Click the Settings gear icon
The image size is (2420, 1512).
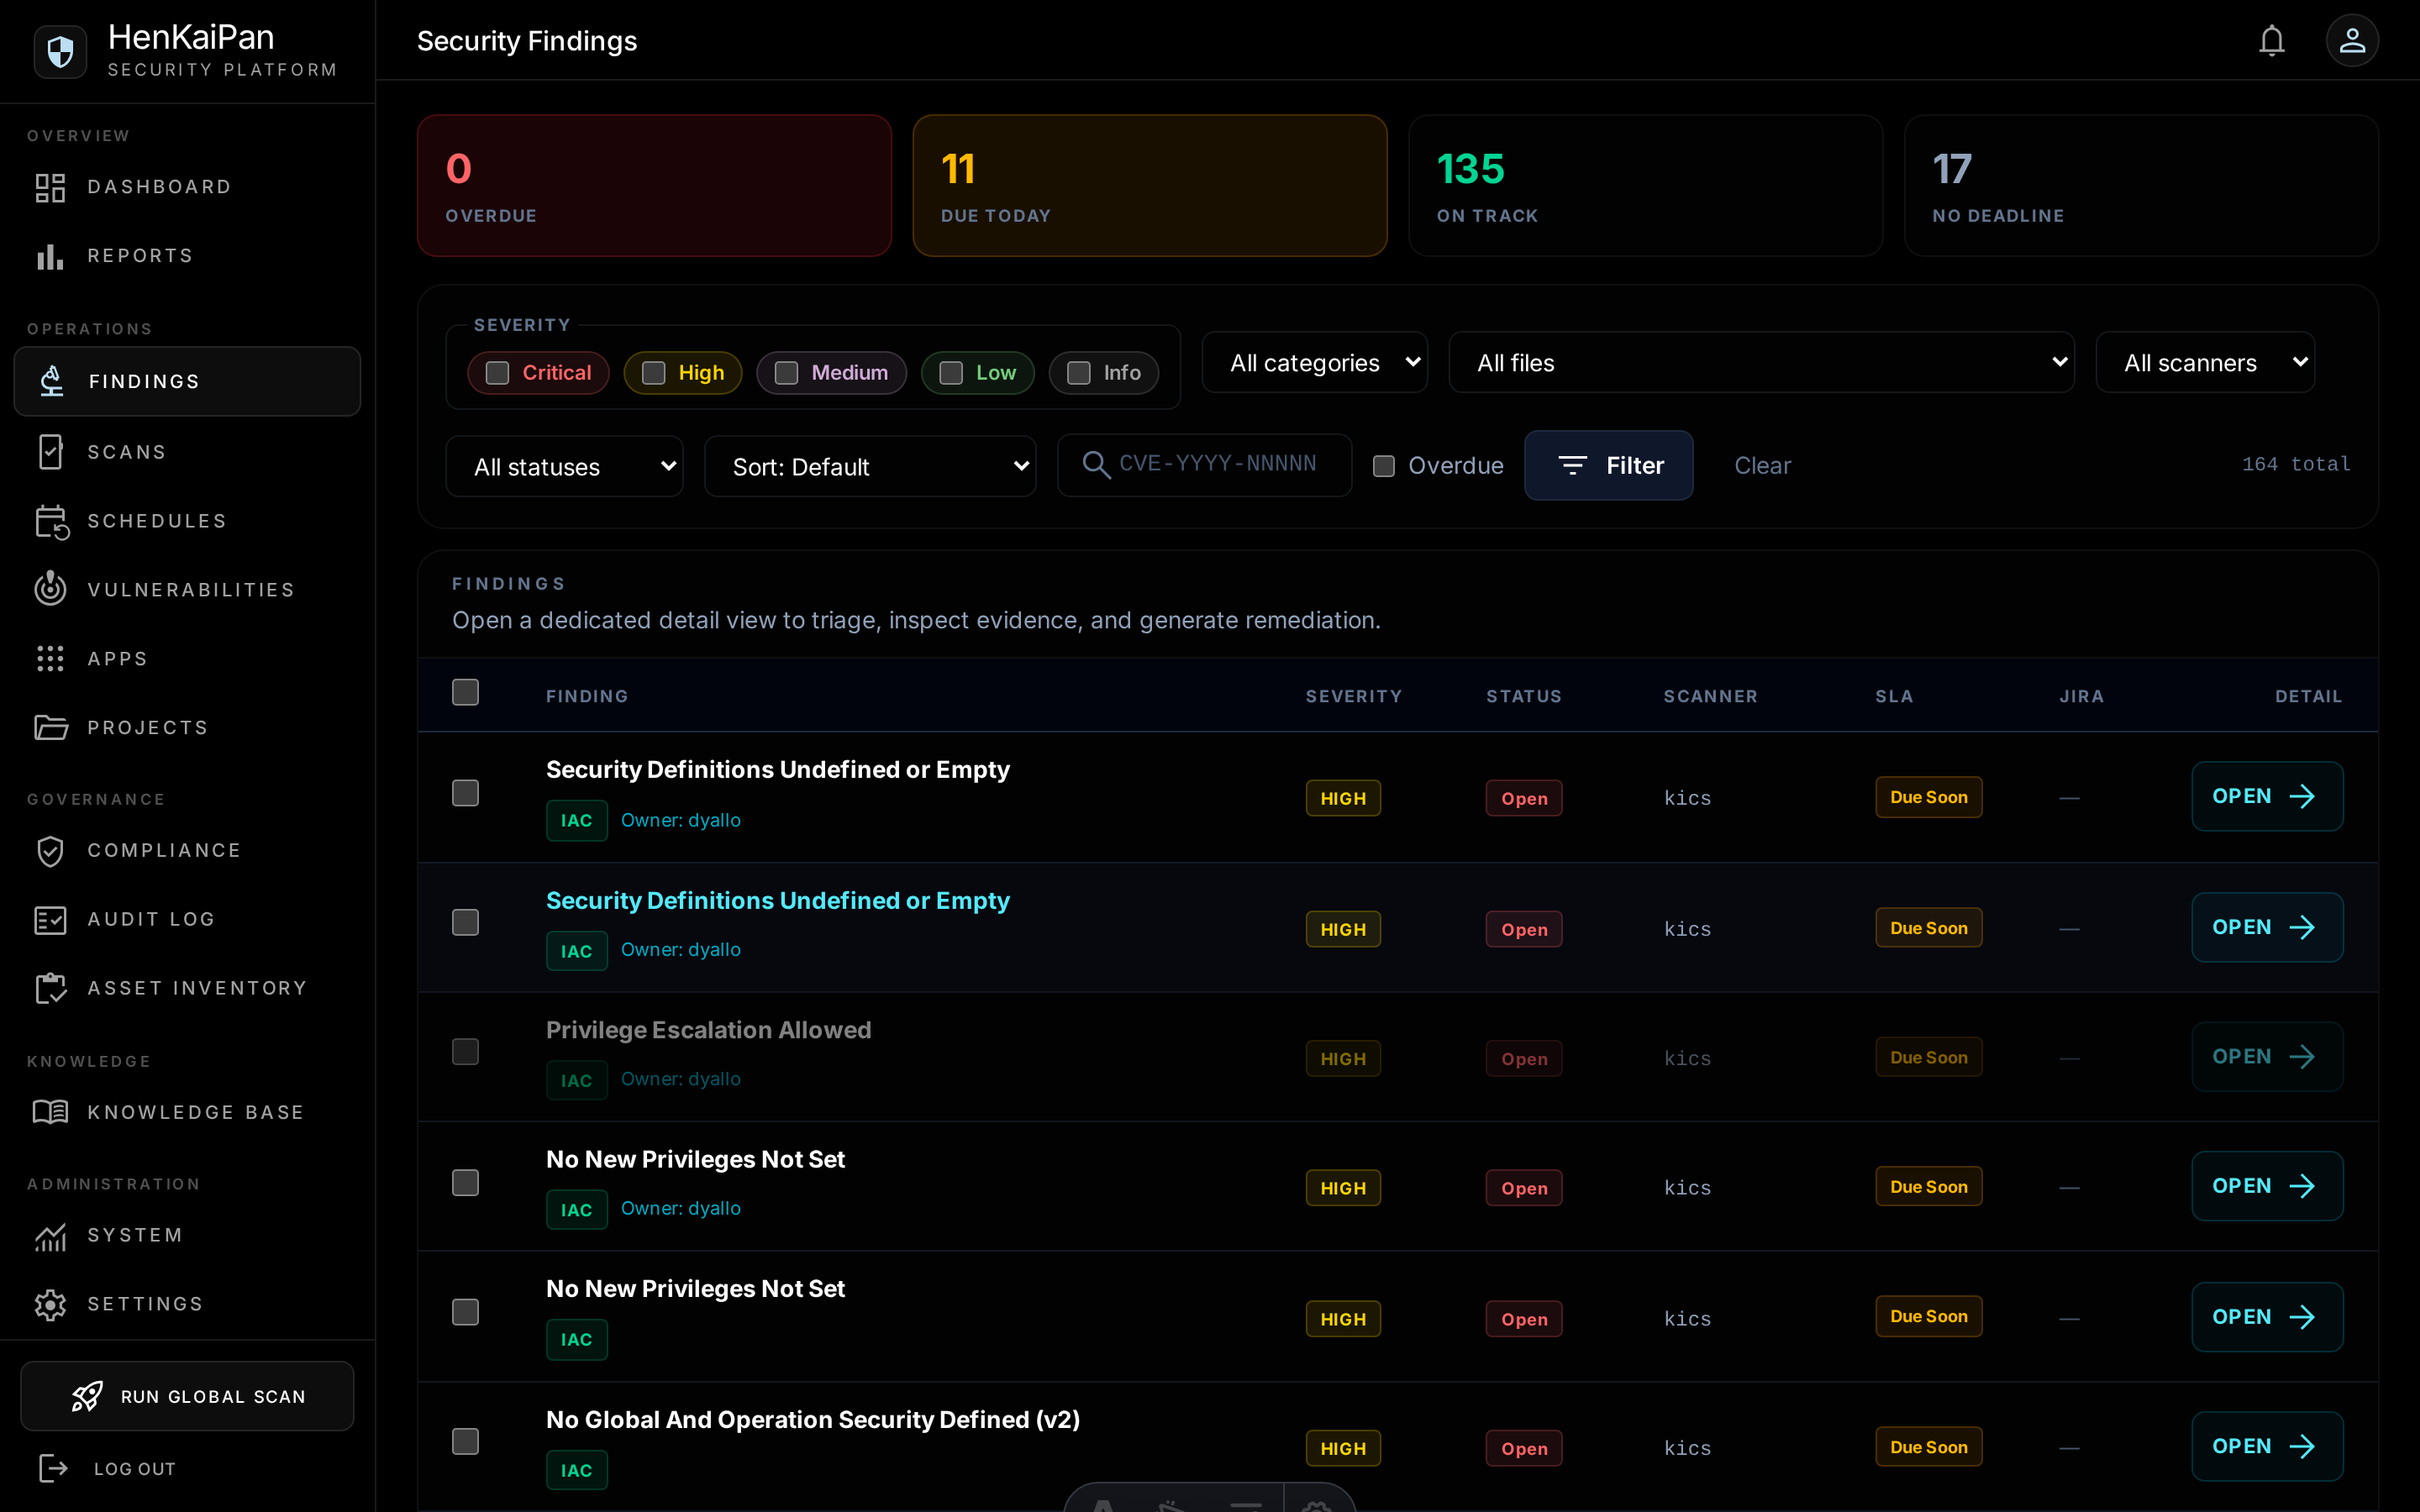click(50, 1304)
